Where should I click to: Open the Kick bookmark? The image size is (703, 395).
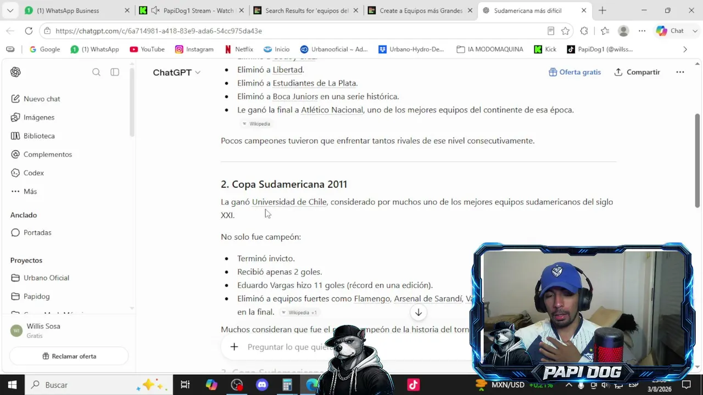click(x=545, y=49)
